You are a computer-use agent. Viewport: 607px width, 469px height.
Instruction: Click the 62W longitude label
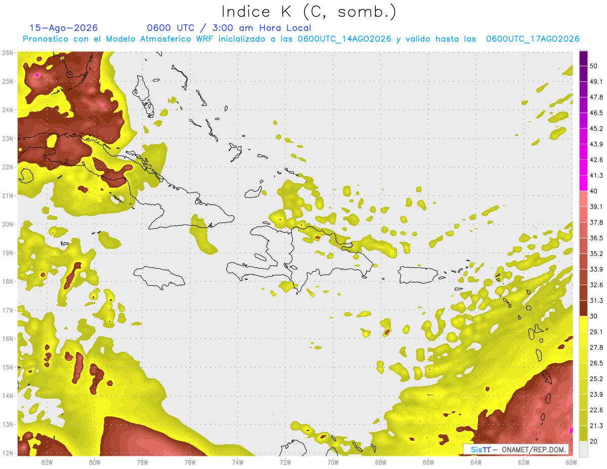point(523,462)
